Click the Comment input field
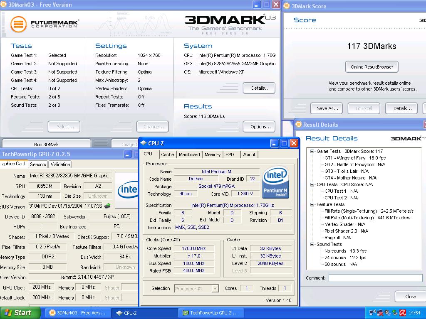Viewport: 426px width, 319px height. (x=376, y=278)
